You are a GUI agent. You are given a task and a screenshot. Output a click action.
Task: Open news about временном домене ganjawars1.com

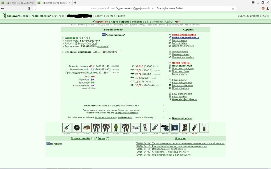pos(180,143)
